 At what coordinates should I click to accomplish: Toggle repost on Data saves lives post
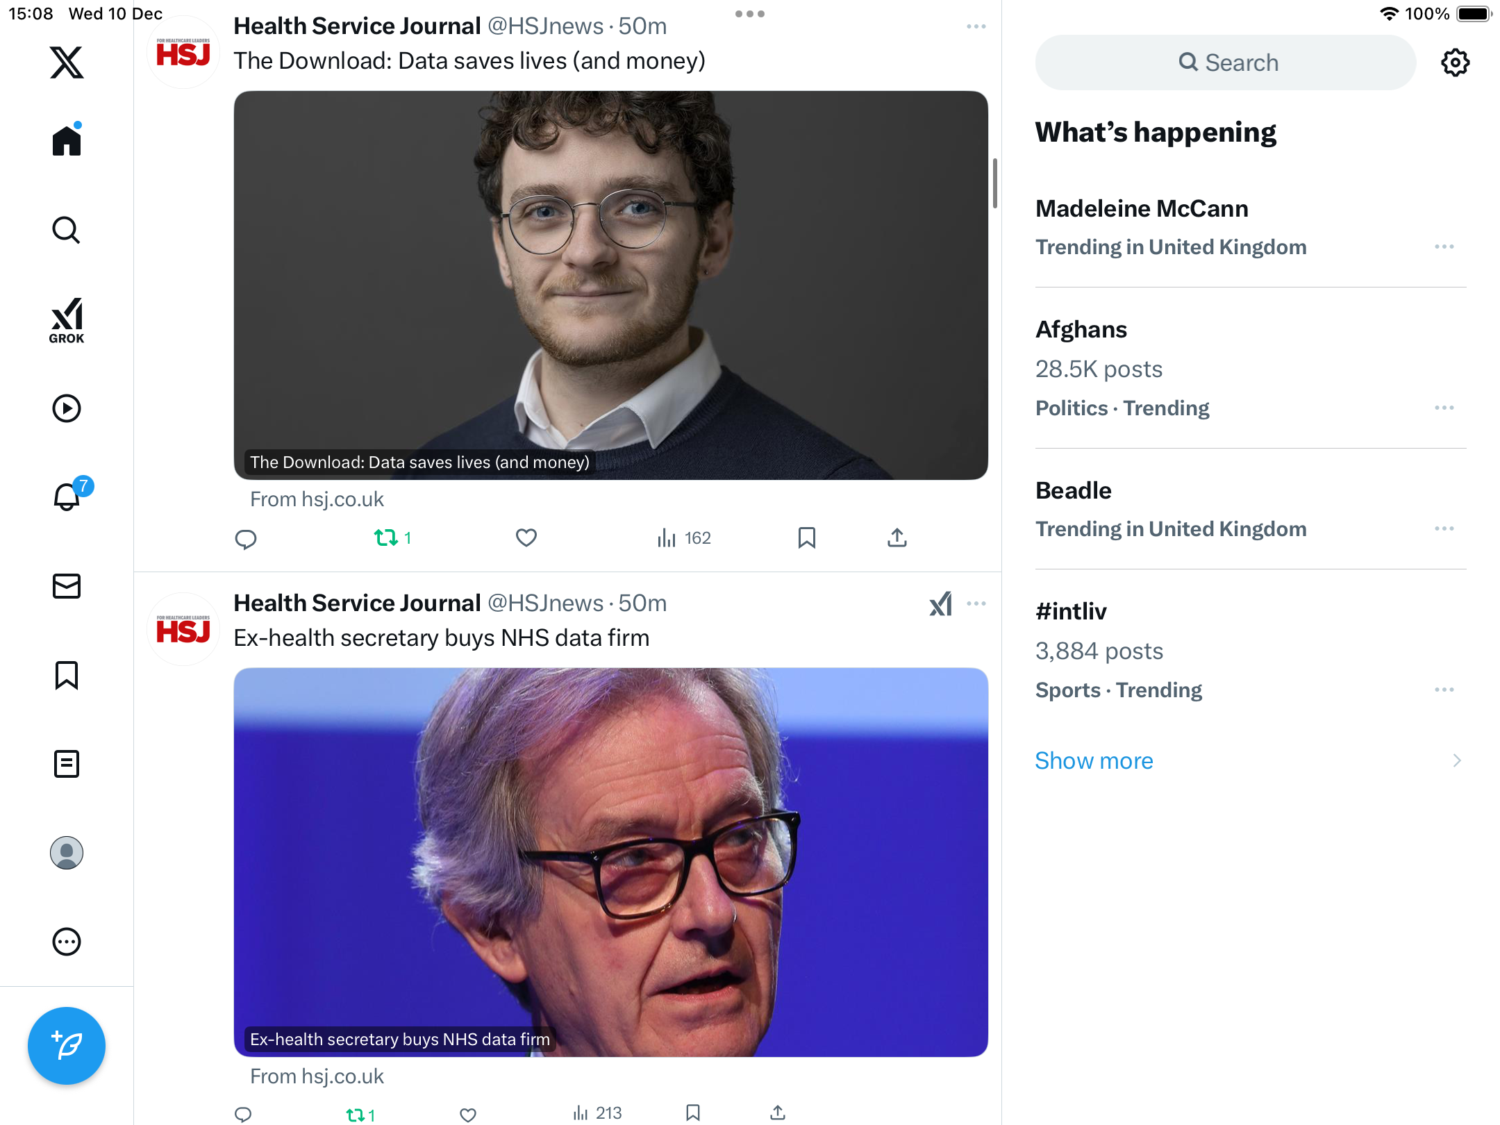click(387, 537)
